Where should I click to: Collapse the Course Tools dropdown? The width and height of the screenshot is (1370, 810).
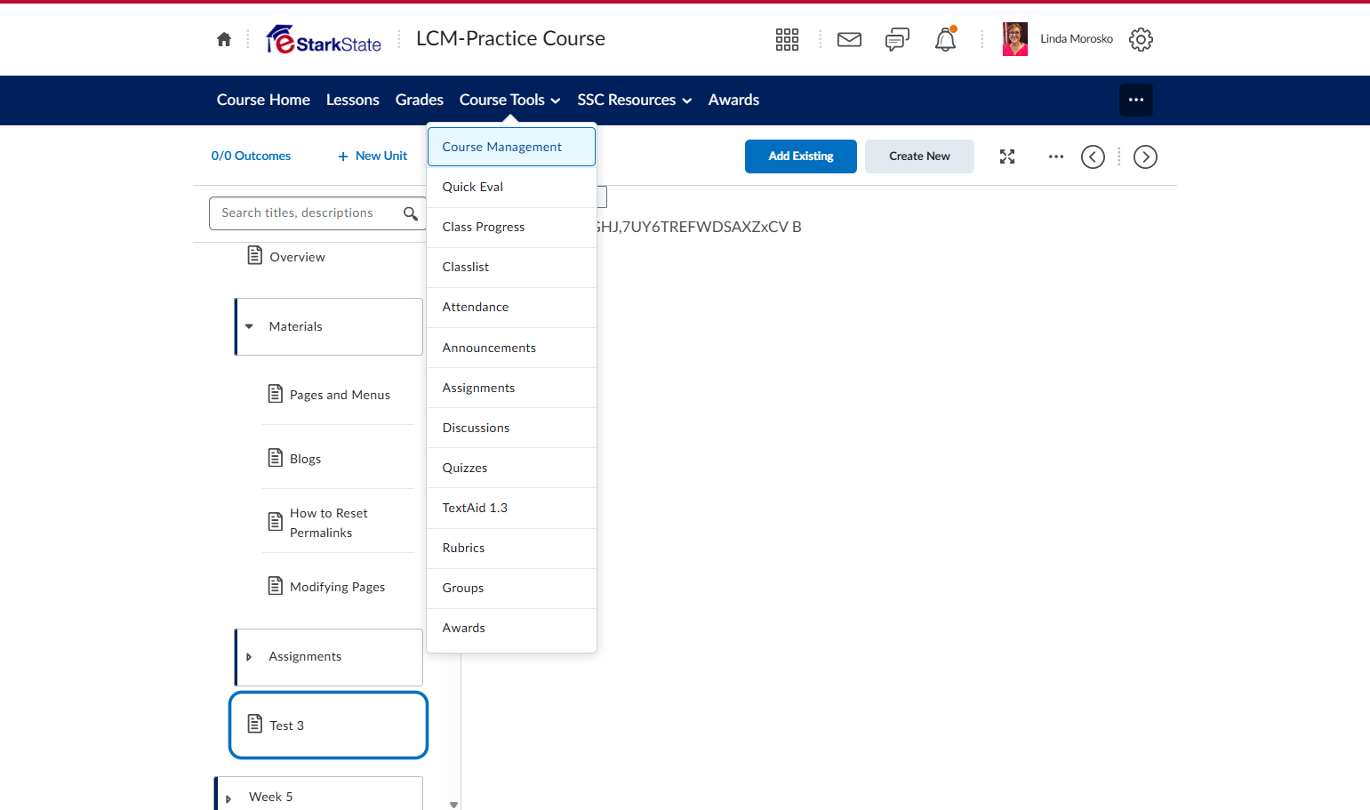point(509,100)
